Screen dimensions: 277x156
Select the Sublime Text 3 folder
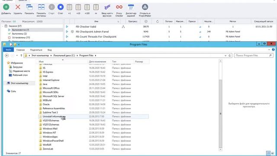50,113
